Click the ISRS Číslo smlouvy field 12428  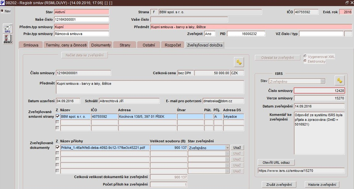(x=319, y=91)
